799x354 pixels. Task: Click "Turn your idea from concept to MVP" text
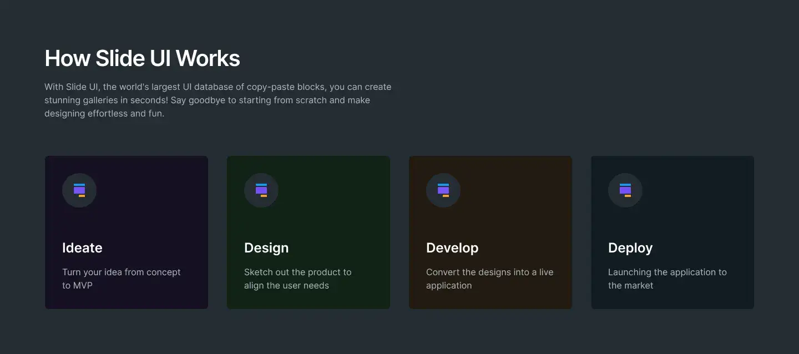[122, 279]
